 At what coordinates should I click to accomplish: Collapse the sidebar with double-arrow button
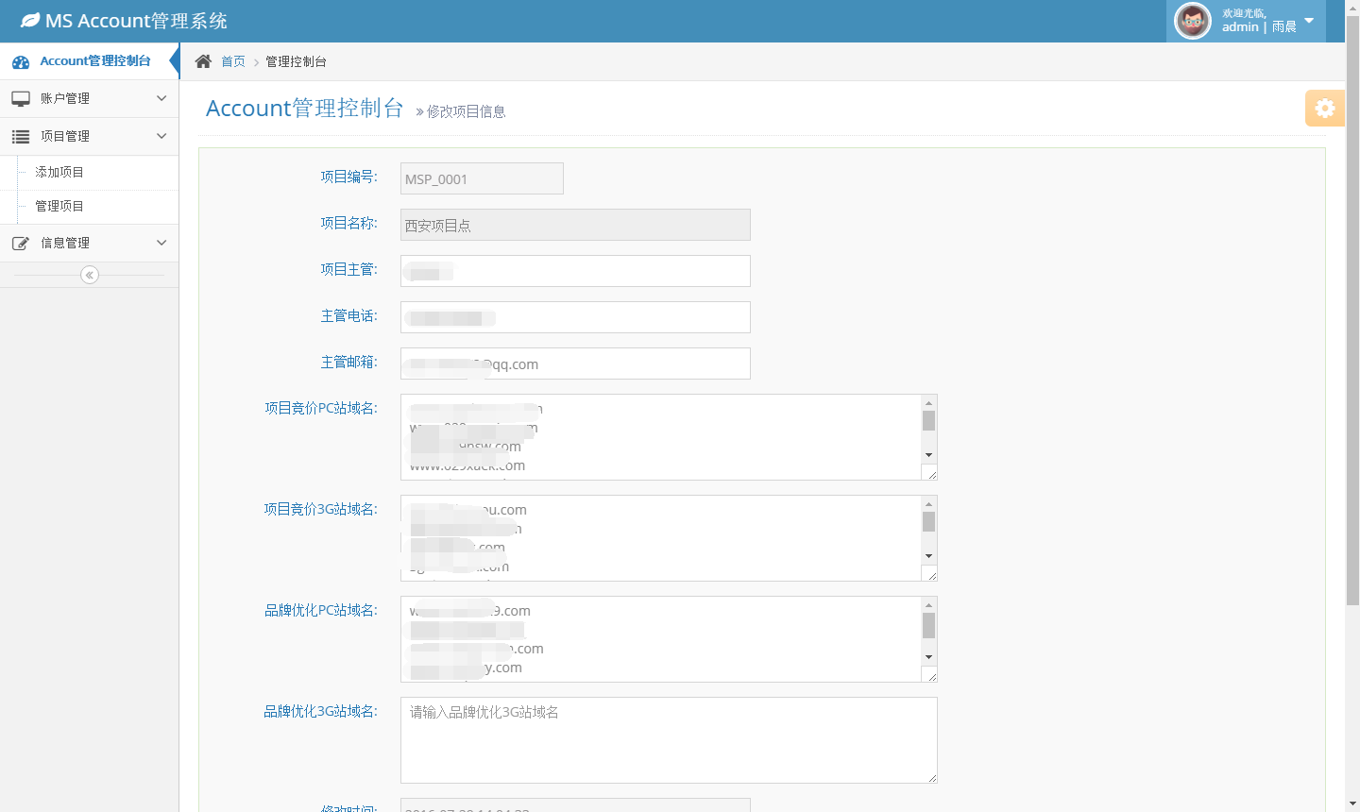coord(90,275)
